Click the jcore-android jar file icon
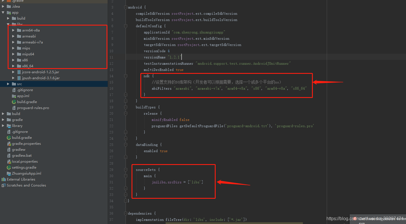Viewport: 406px width, 224px height. (x=19, y=72)
